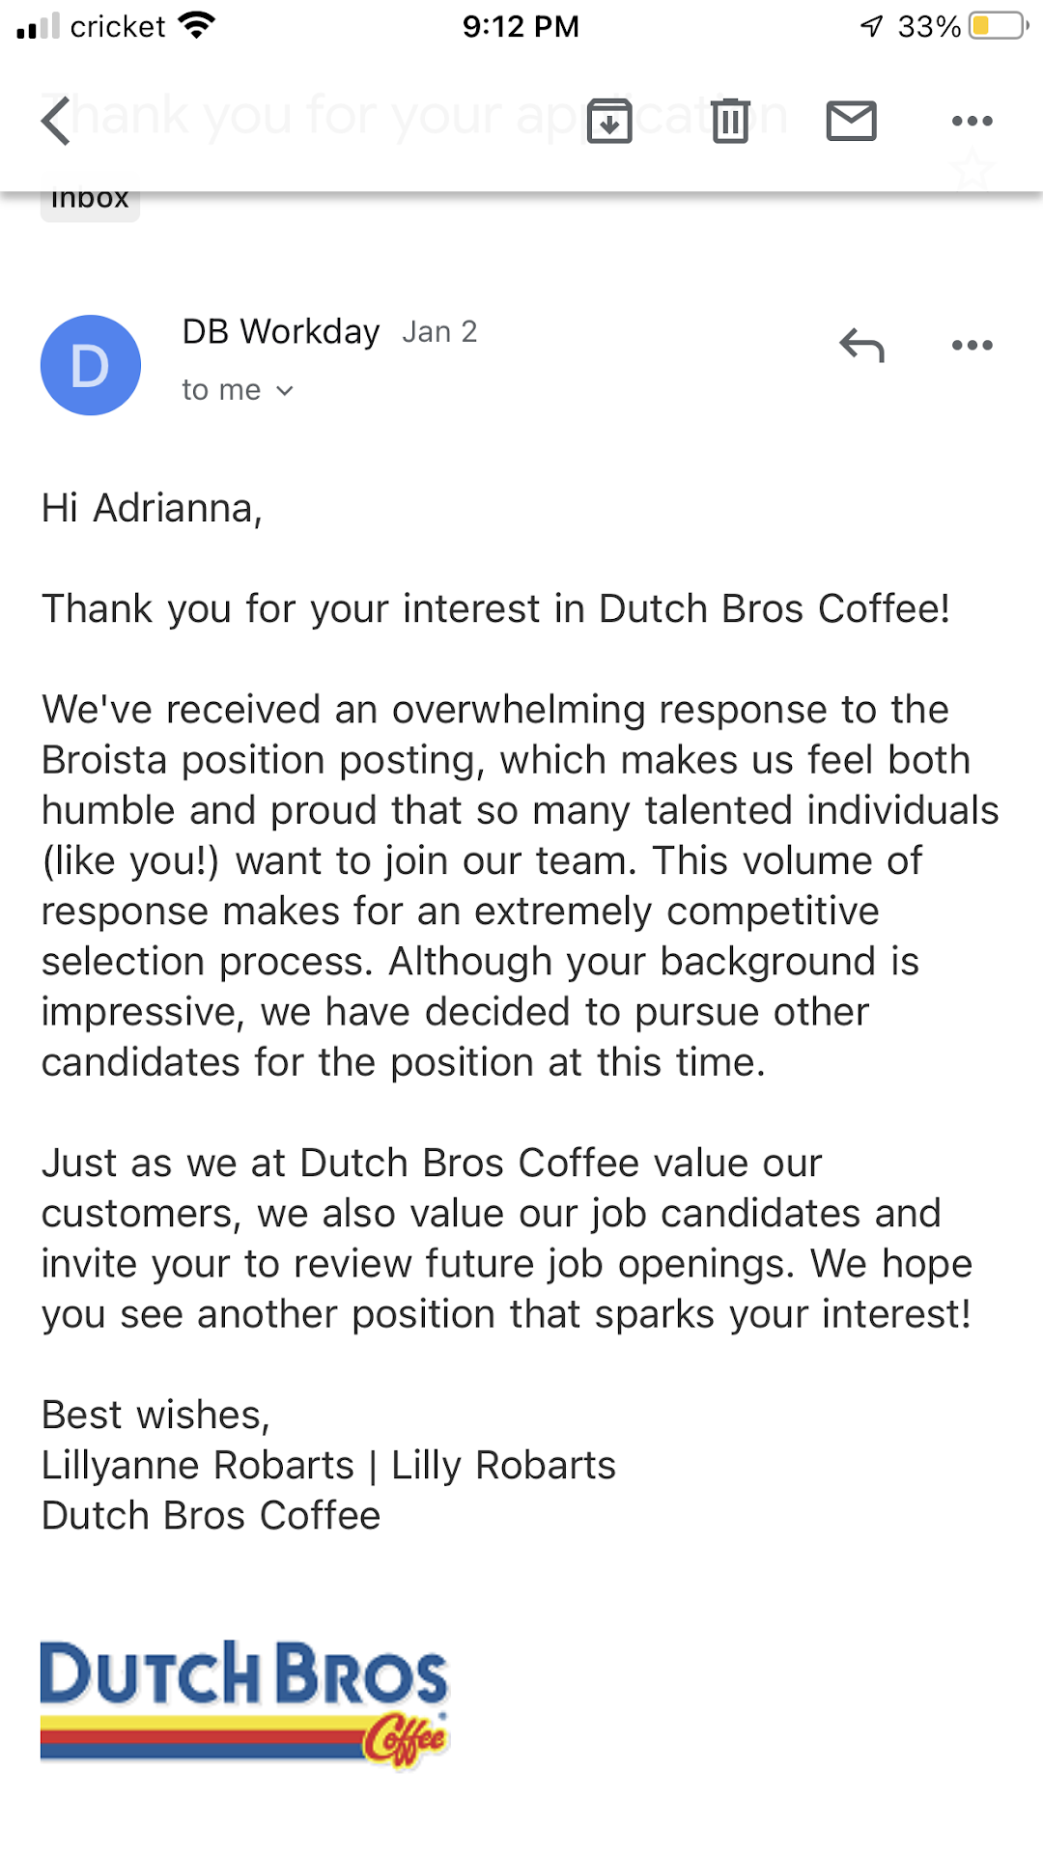Expand the "to me" recipient details
This screenshot has width=1043, height=1854.
click(238, 390)
